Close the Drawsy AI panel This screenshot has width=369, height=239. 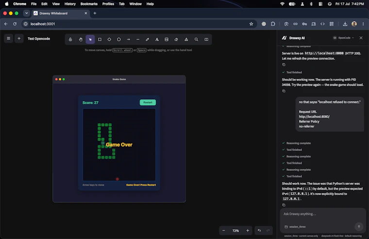[361, 38]
